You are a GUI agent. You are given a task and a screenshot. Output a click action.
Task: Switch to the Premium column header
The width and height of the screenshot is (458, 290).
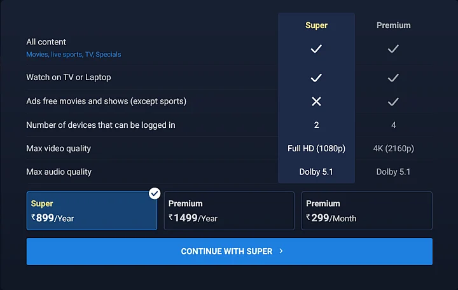(393, 25)
